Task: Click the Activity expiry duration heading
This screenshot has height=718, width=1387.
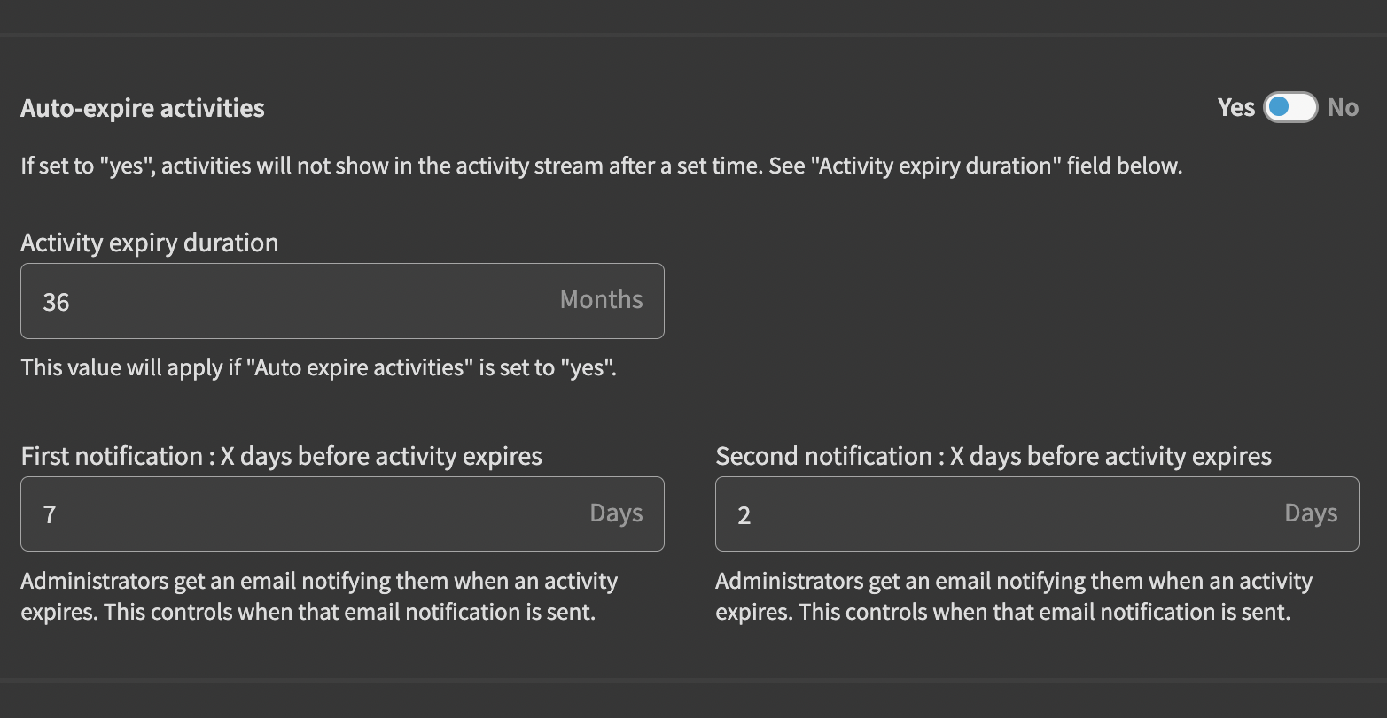Action: (x=149, y=242)
